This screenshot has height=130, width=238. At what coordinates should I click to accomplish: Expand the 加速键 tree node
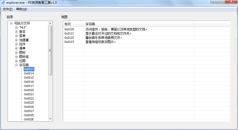16,40
